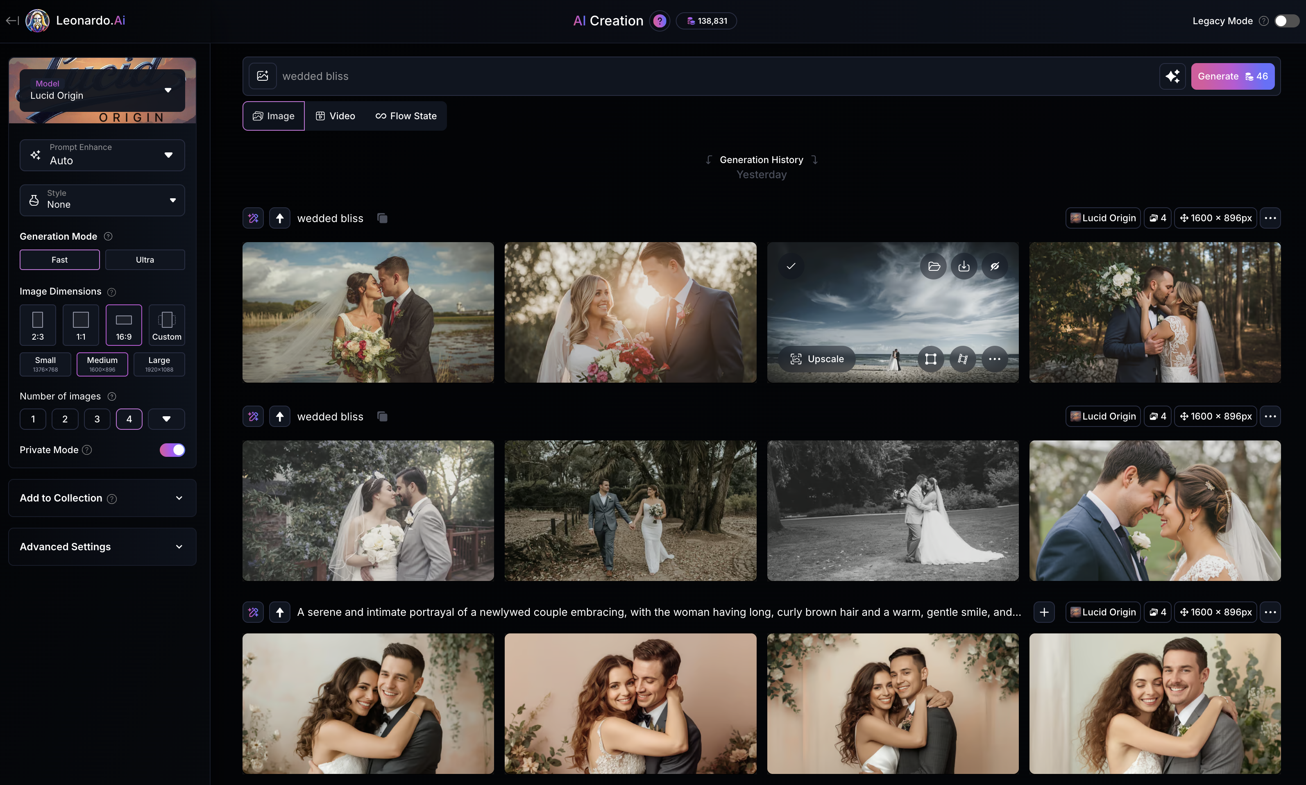Download the hovered beach wedding image
This screenshot has height=785, width=1306.
[964, 266]
